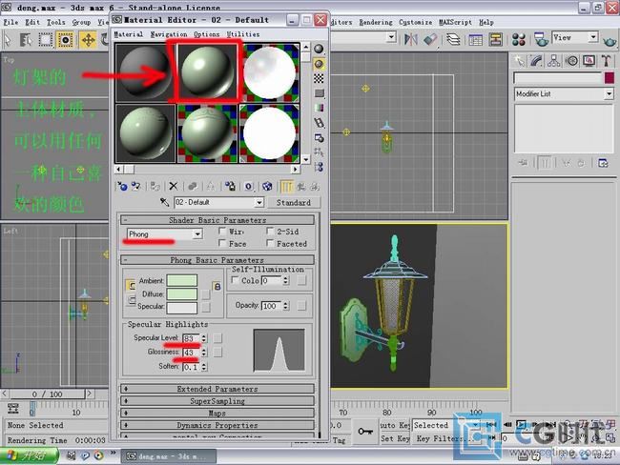
Task: Open the Display command panel tab
Action: point(589,60)
